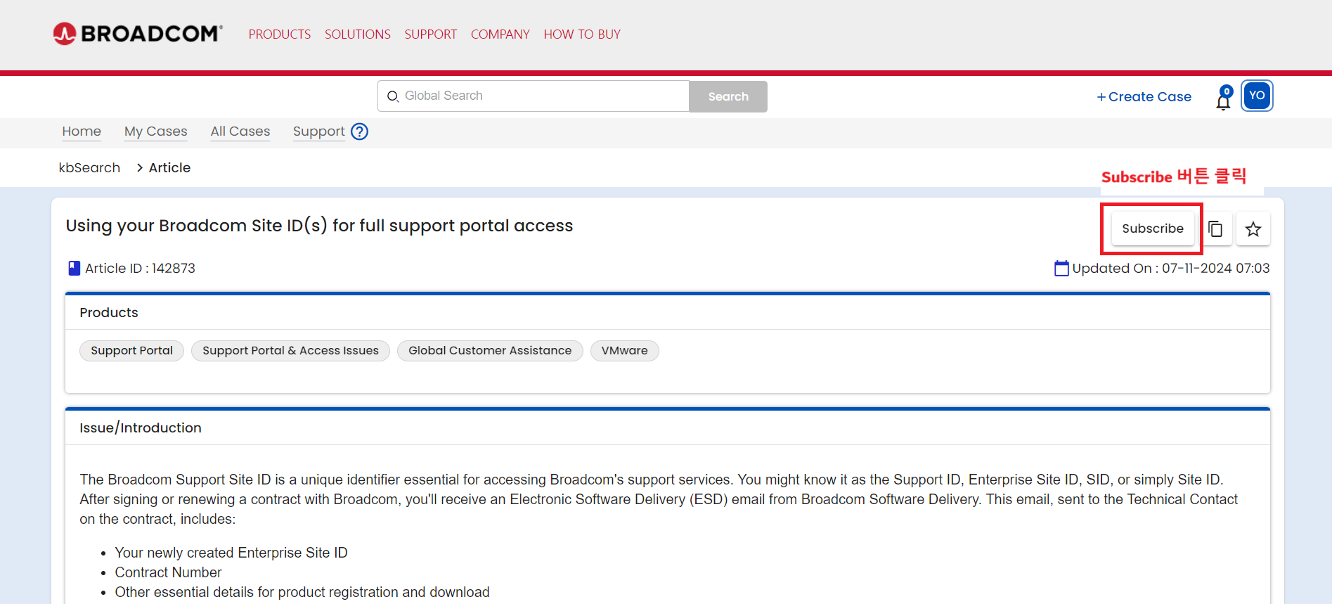Select the VMware product tag

[x=624, y=351]
